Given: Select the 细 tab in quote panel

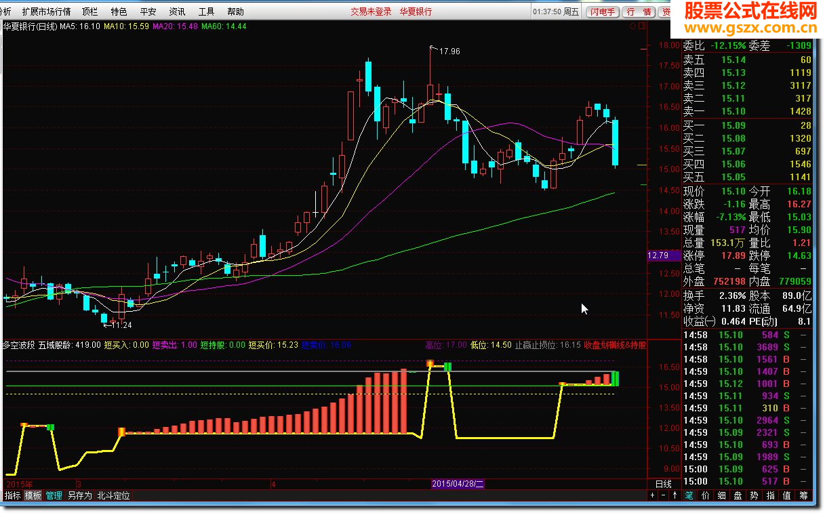Looking at the screenshot, I should [721, 495].
